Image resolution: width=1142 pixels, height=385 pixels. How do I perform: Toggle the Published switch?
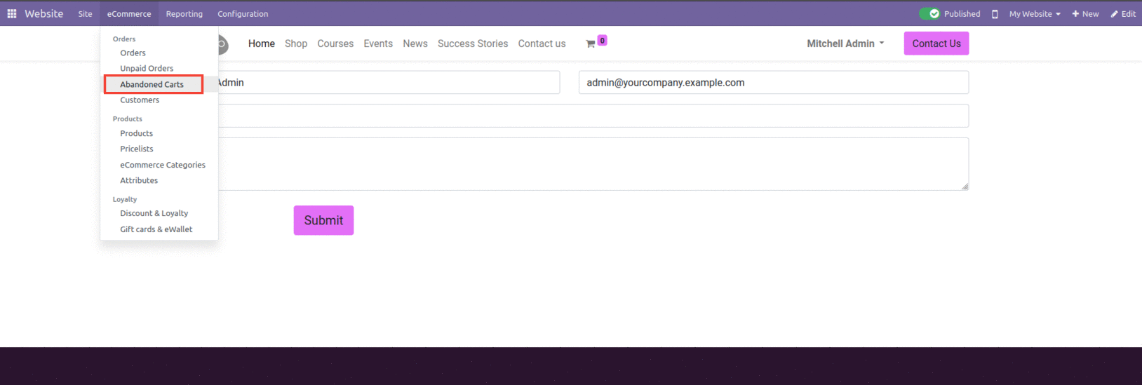[x=929, y=13]
